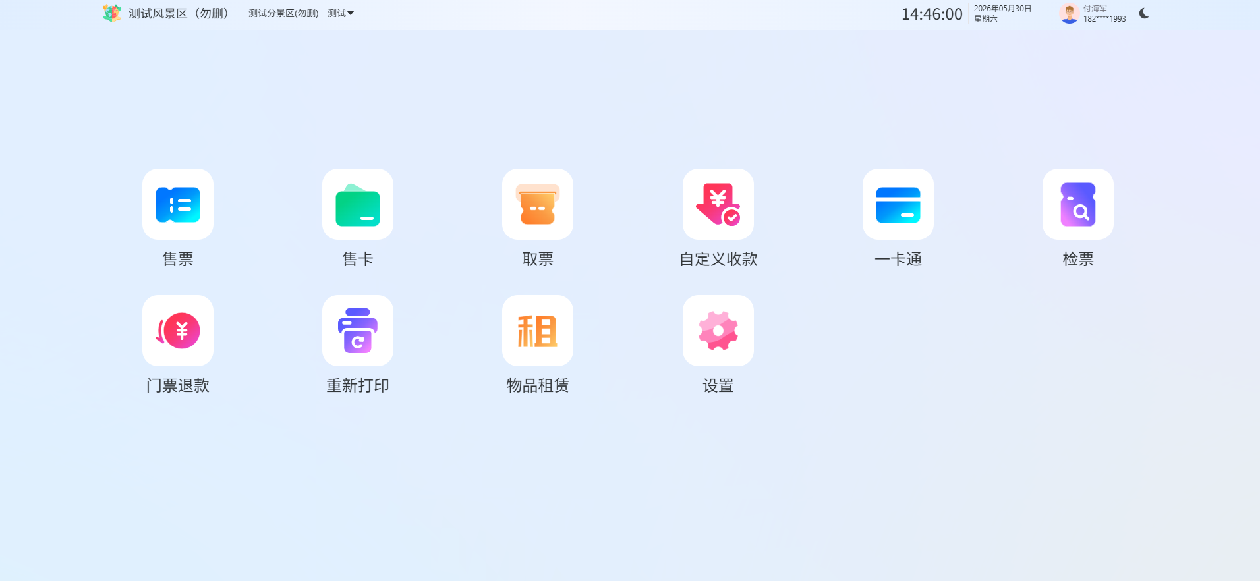
Task: Click the clock time display
Action: pyautogui.click(x=932, y=14)
